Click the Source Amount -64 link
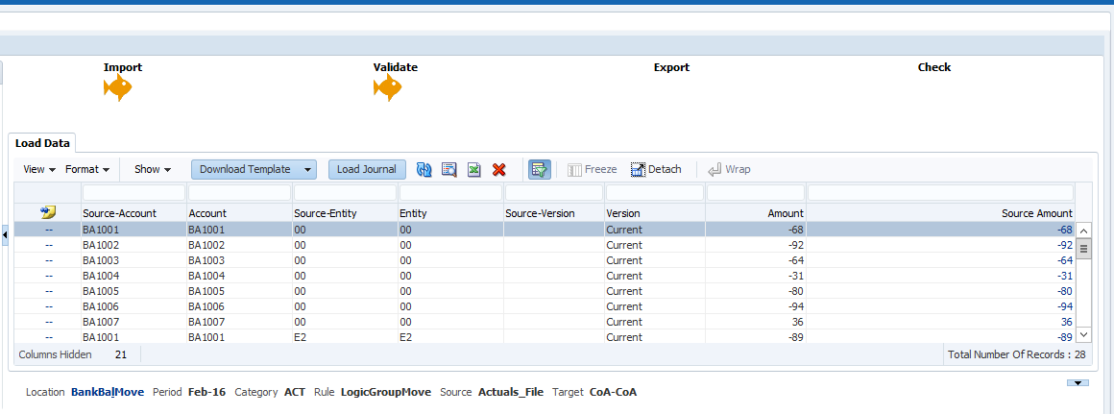Image resolution: width=1114 pixels, height=414 pixels. pos(1065,260)
